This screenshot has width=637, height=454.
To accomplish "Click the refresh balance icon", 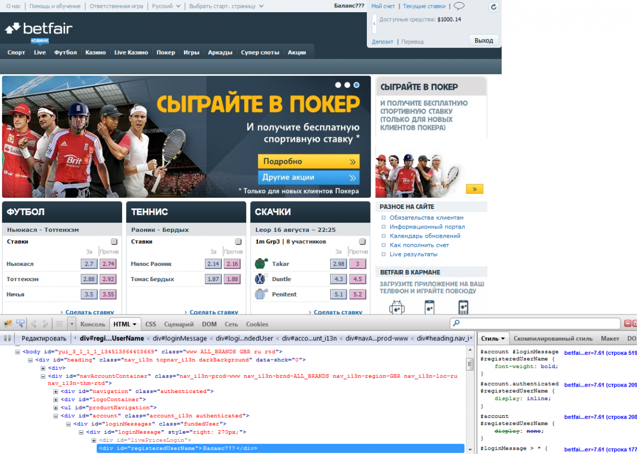I will (x=494, y=6).
